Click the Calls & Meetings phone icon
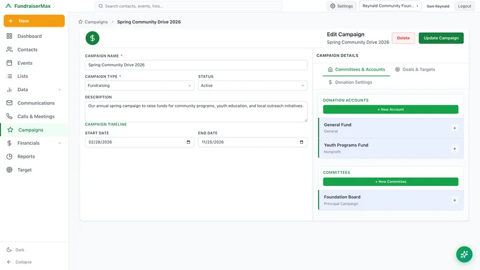480x270 pixels. point(10,116)
